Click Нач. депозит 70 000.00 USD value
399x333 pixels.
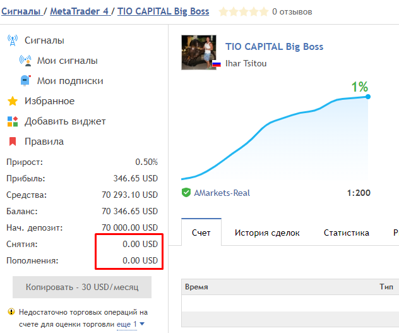[x=130, y=227]
